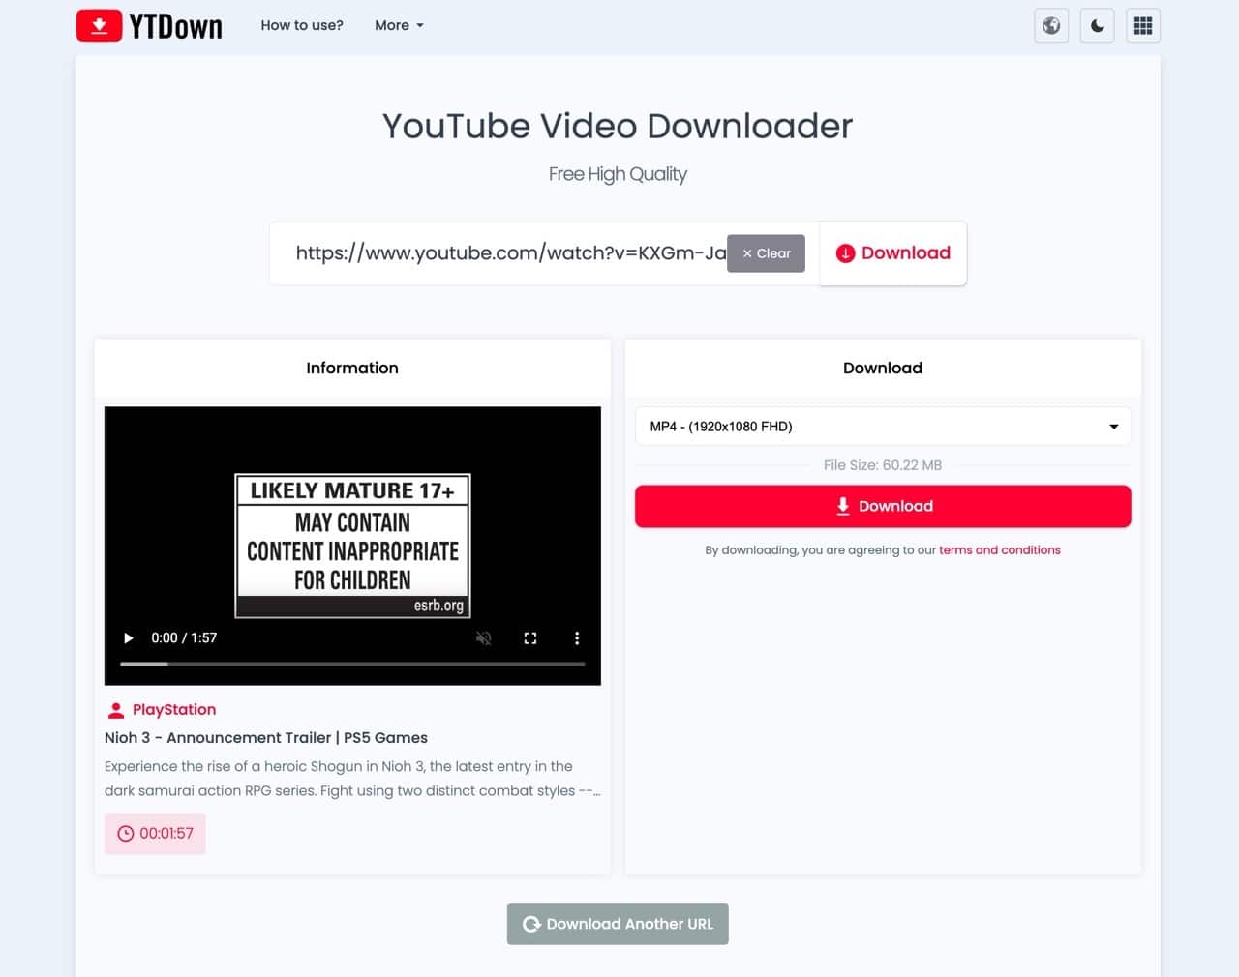Open terms and conditions link

999,550
